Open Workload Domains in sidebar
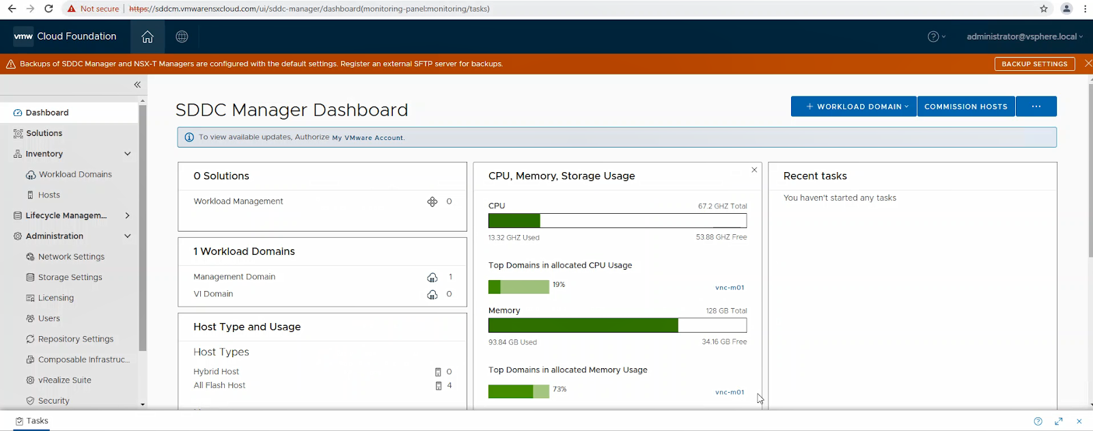Viewport: 1093px width, 431px height. point(75,174)
